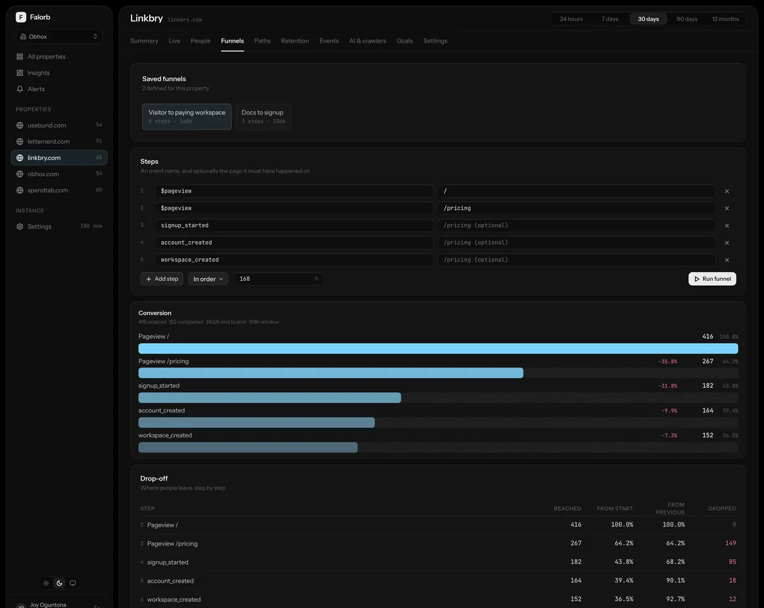Open the Paths tab
The image size is (764, 608).
(x=262, y=41)
